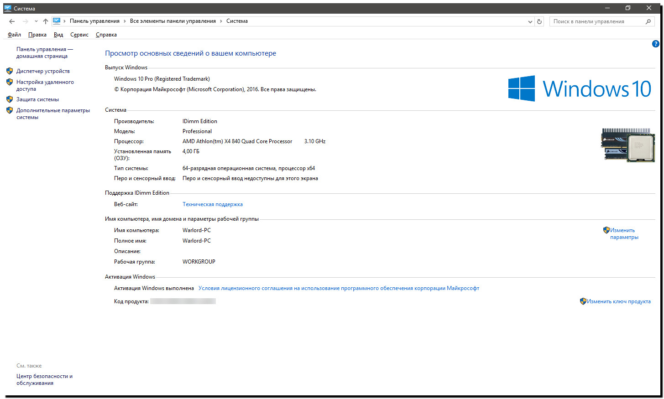Open the Сервис menu
Screen dimensions: 664x399
79,35
